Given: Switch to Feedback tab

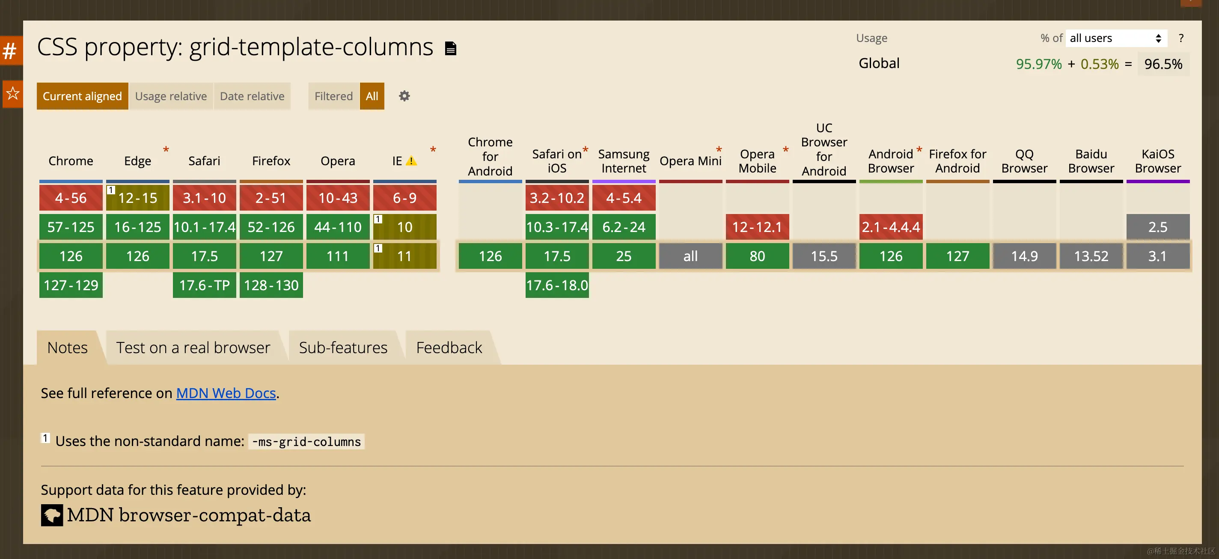Looking at the screenshot, I should pyautogui.click(x=449, y=348).
